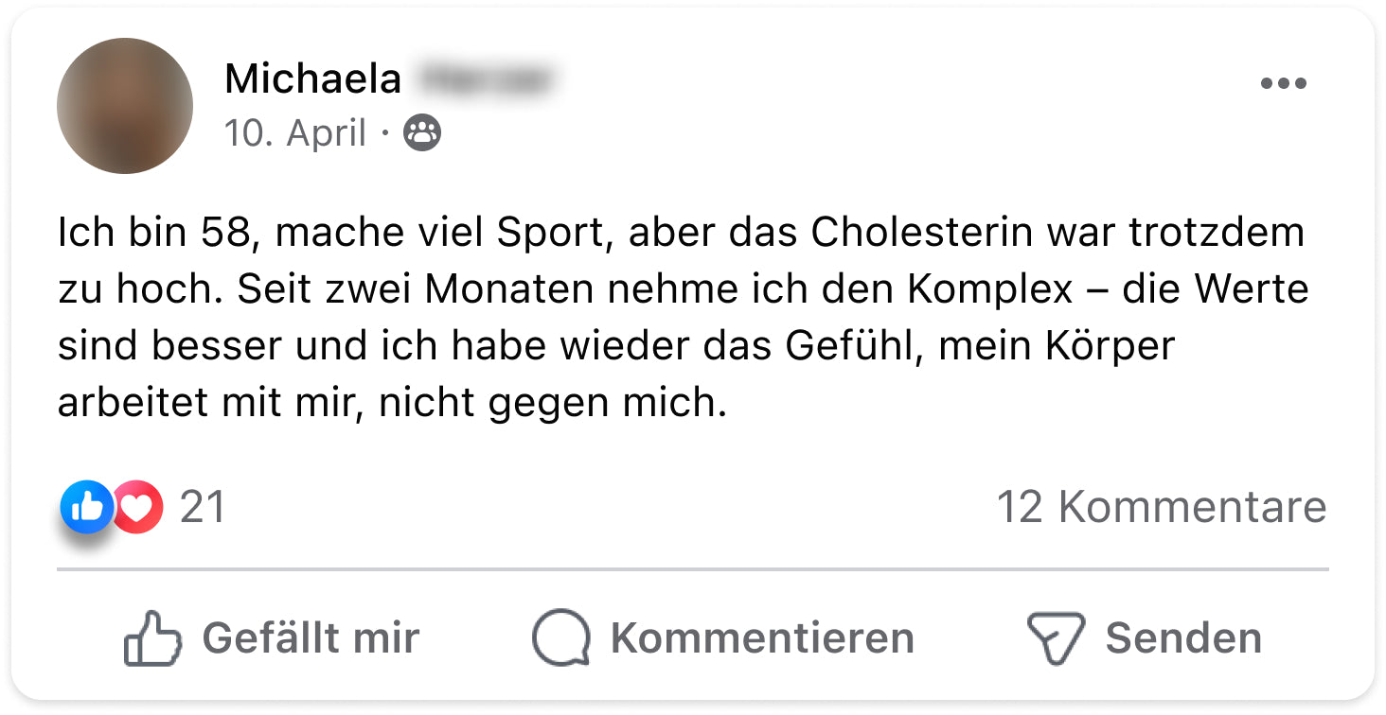Click the "10. April" post date
This screenshot has height=715, width=1386.
click(x=294, y=133)
